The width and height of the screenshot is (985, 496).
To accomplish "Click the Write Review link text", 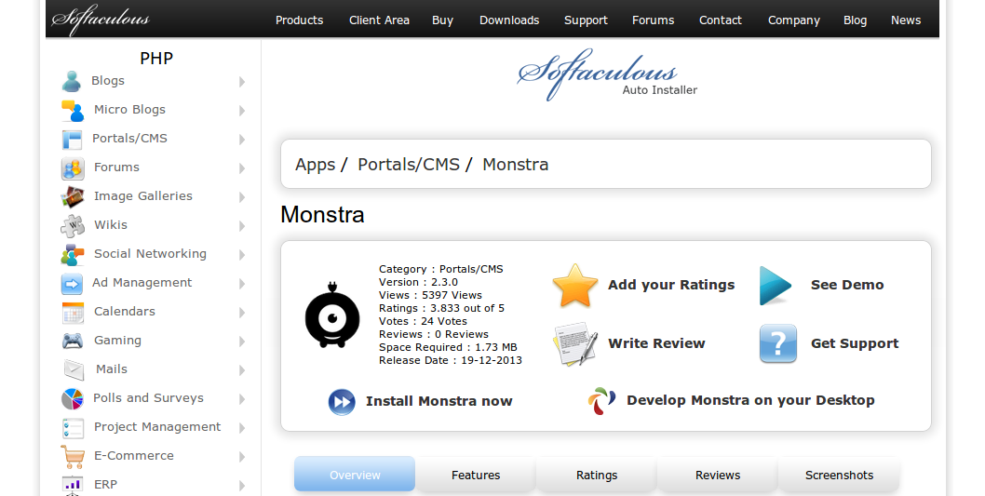I will pyautogui.click(x=656, y=343).
